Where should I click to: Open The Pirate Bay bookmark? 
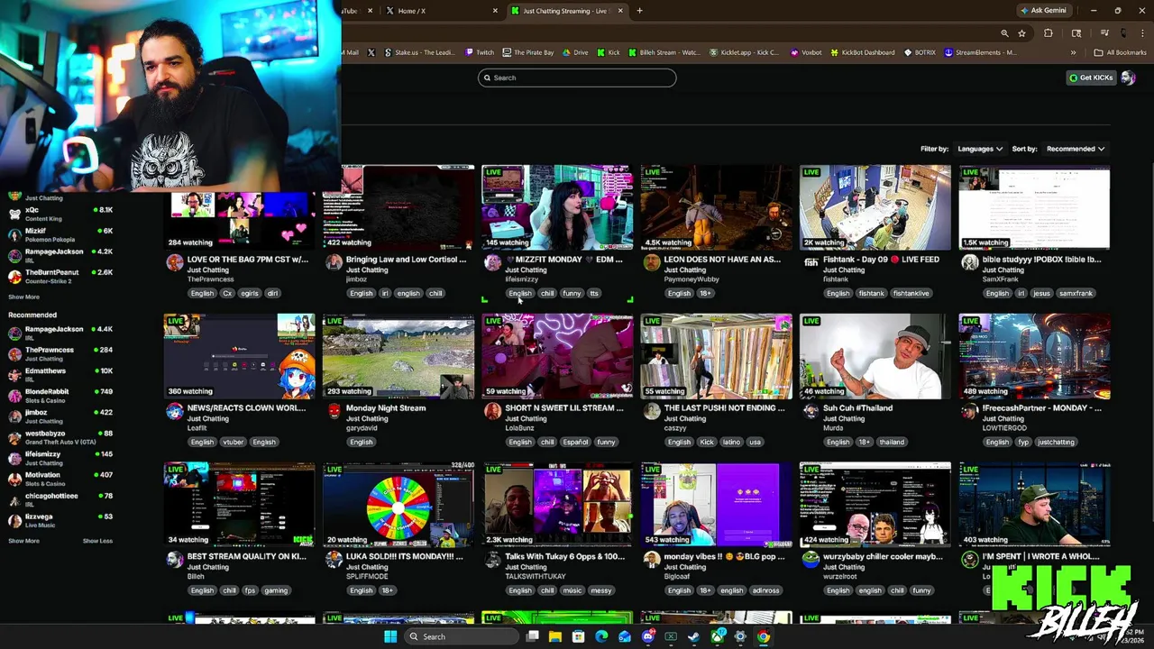point(528,52)
